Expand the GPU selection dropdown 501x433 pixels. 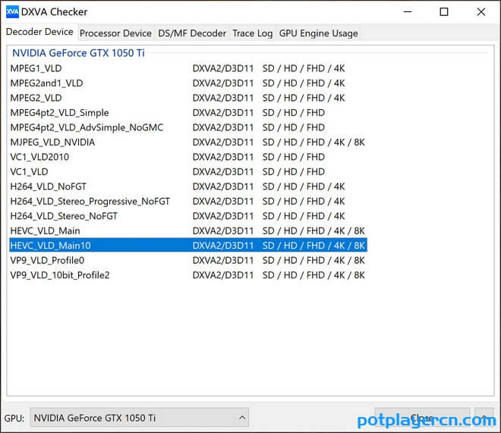(x=140, y=417)
